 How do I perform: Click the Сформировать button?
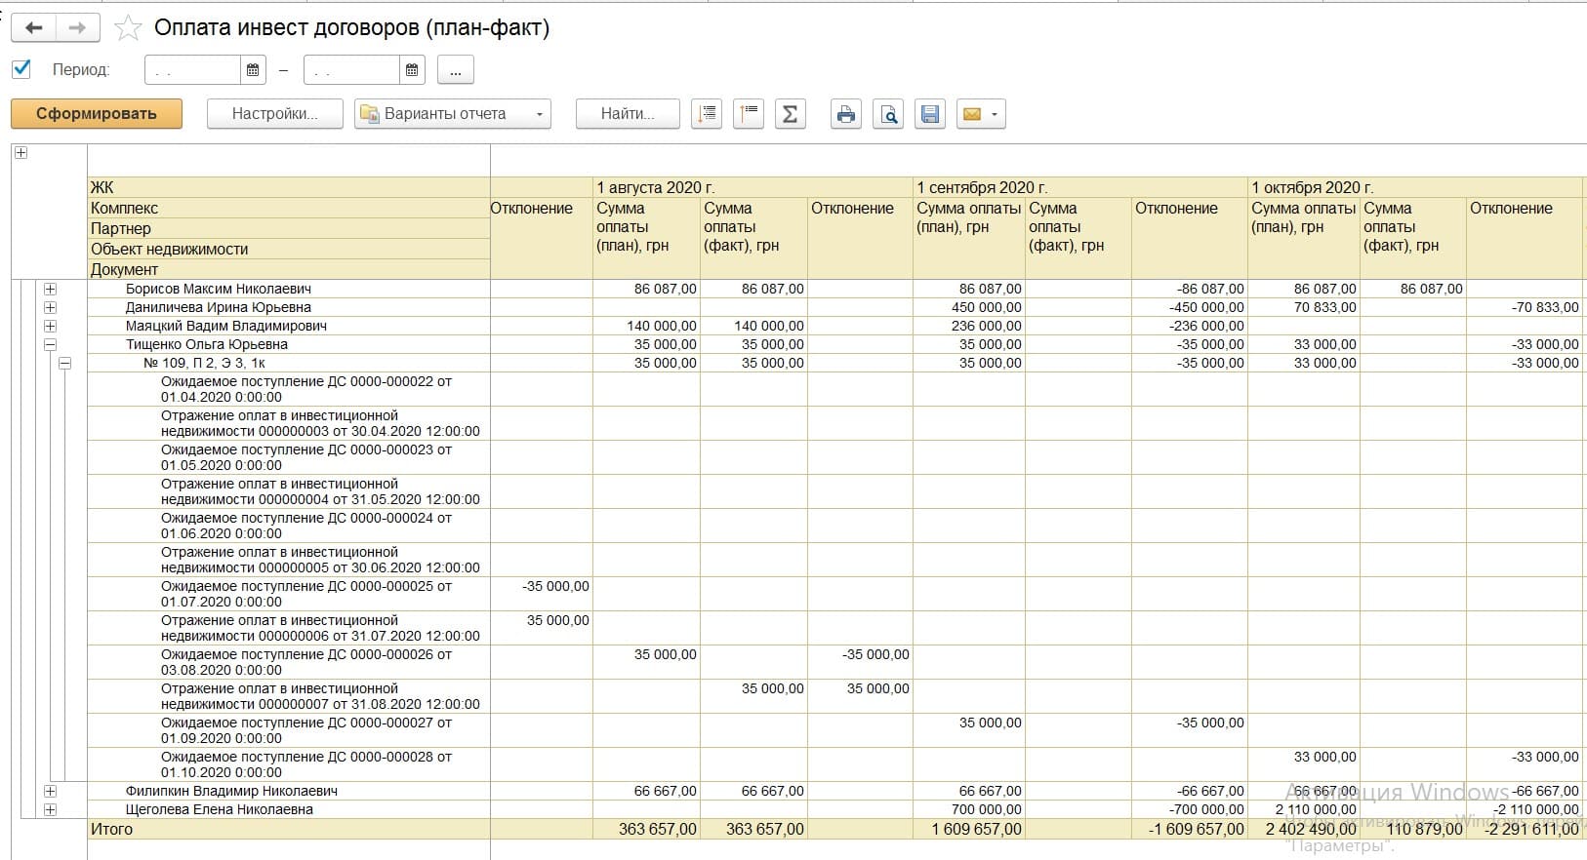pos(97,114)
